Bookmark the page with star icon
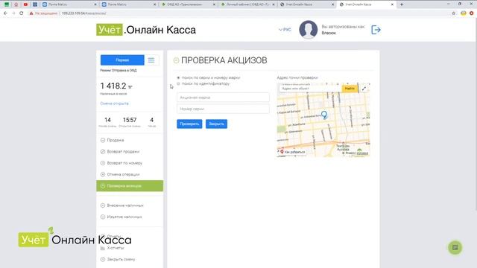The height and width of the screenshot is (268, 477). [x=454, y=13]
